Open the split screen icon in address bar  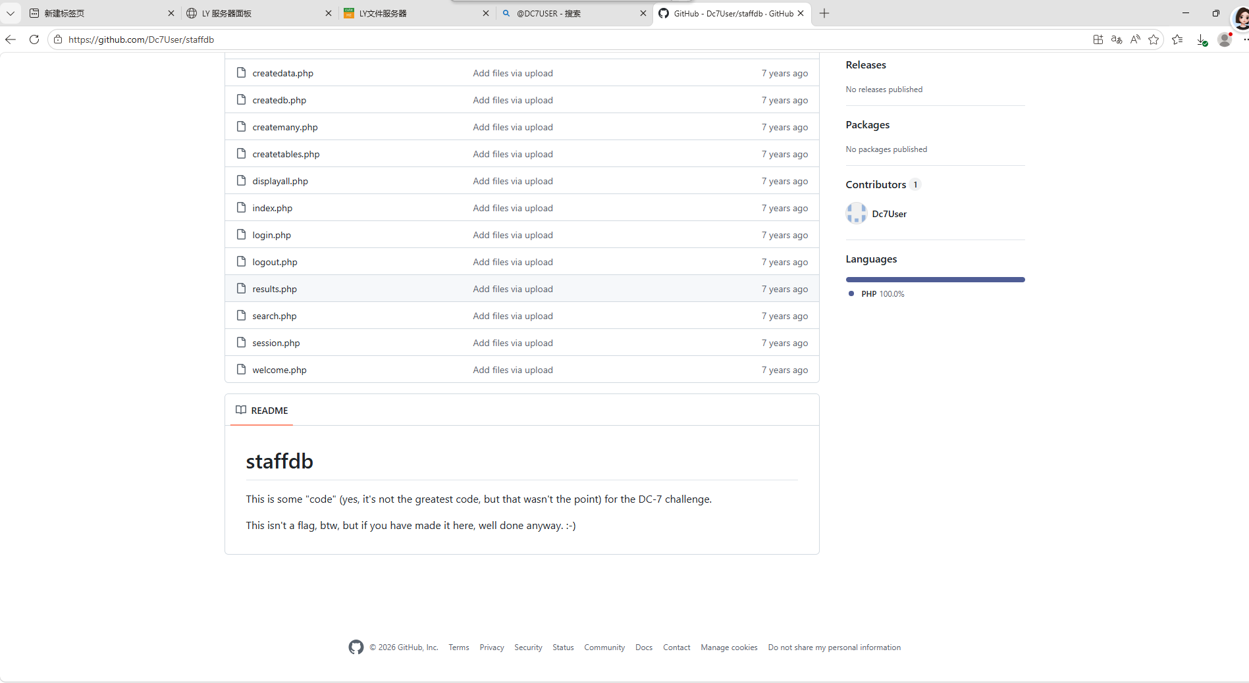coord(1098,39)
